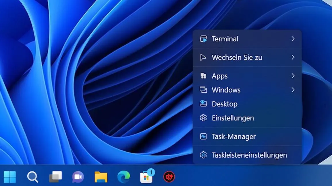The height and width of the screenshot is (186, 332).
Task: Click the Task-Manager pulse icon
Action: [x=203, y=136]
